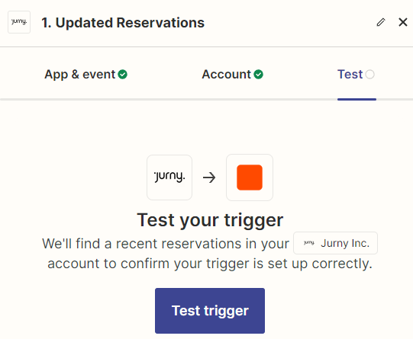Screen dimensions: 413x339
Task: Click the orange Zapier square tile
Action: pos(250,177)
